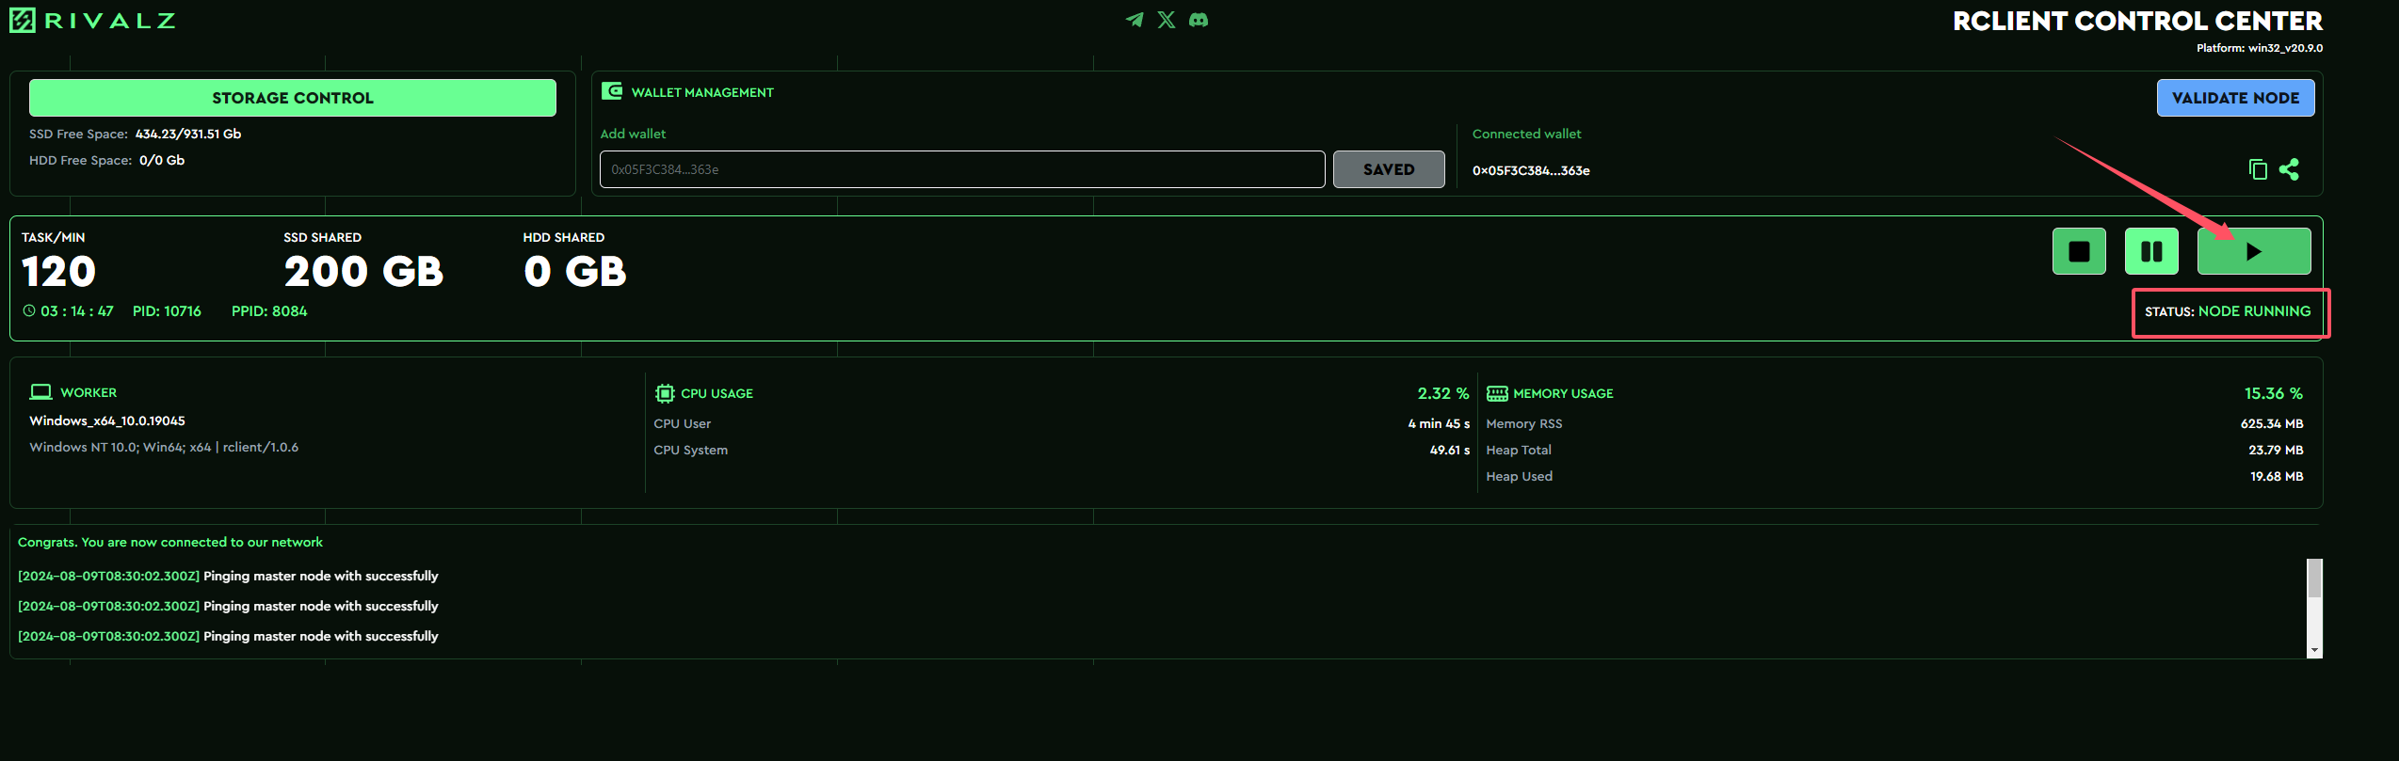Click the CPU usage chip icon
Screen dimensions: 2399x761
click(x=665, y=393)
